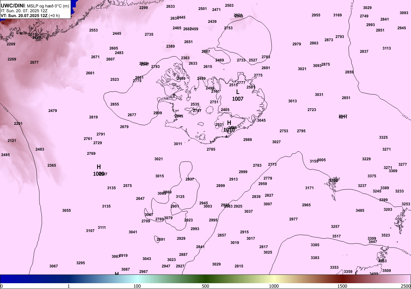This screenshot has height=289, width=411.
Task: Click the height value 3325
Action: pyautogui.click(x=383, y=137)
